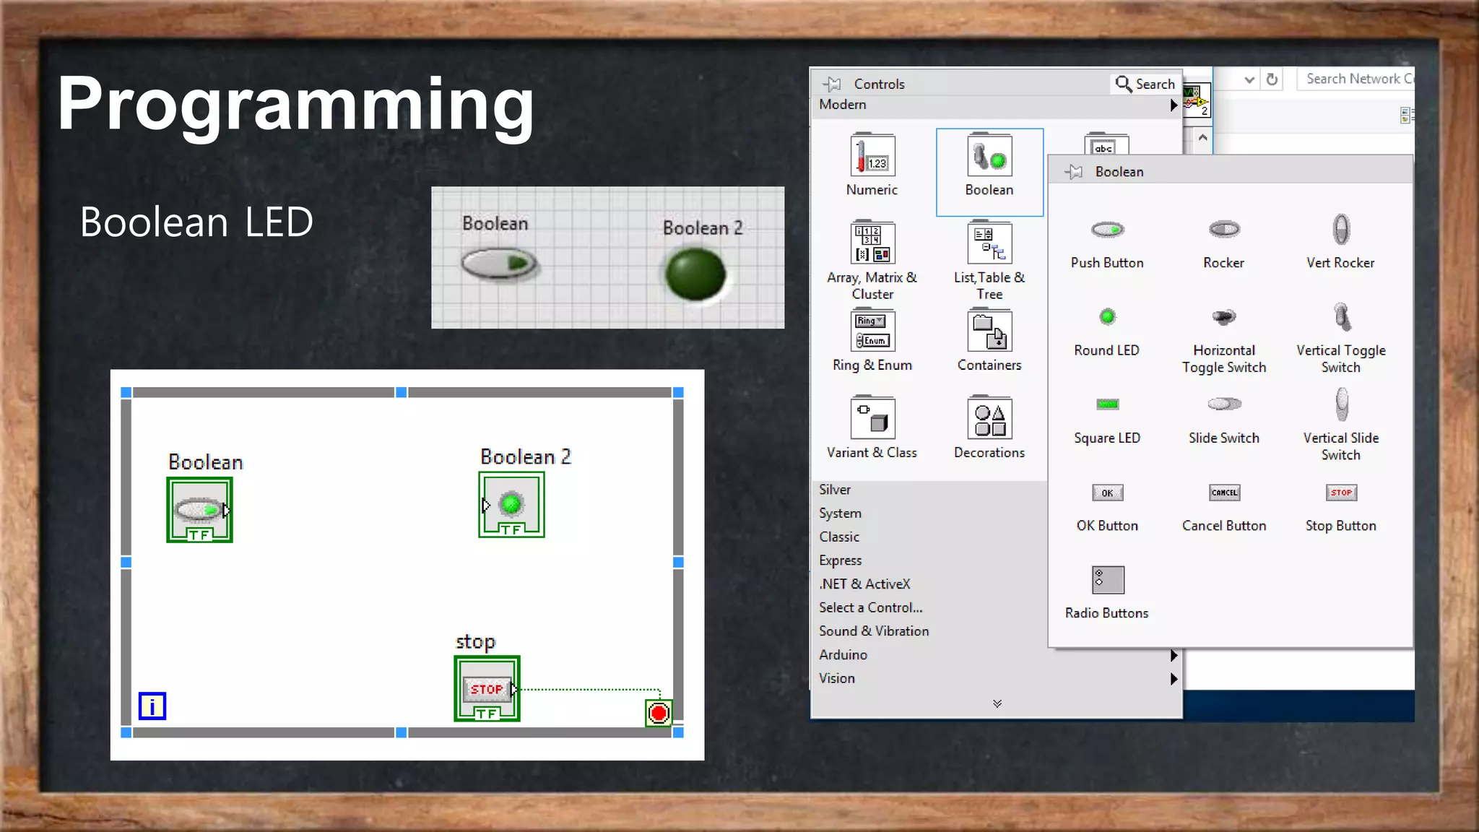
Task: Open the Silver controls category
Action: pos(835,490)
